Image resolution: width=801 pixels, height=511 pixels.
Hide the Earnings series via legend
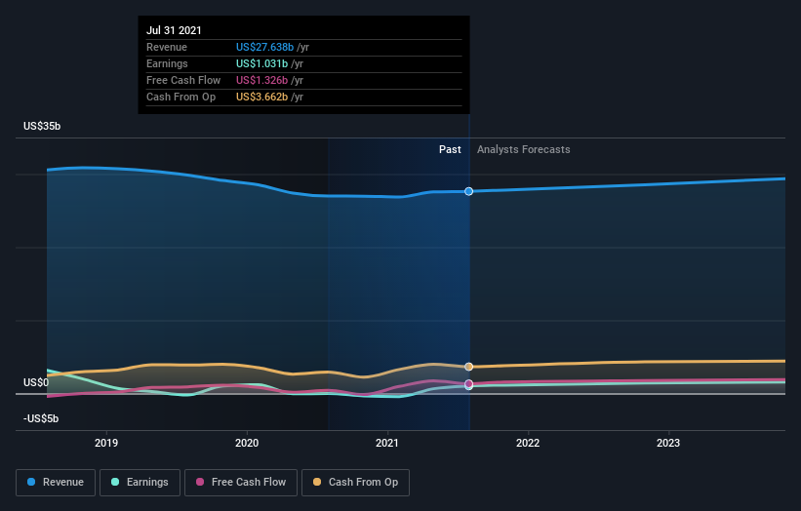click(140, 482)
